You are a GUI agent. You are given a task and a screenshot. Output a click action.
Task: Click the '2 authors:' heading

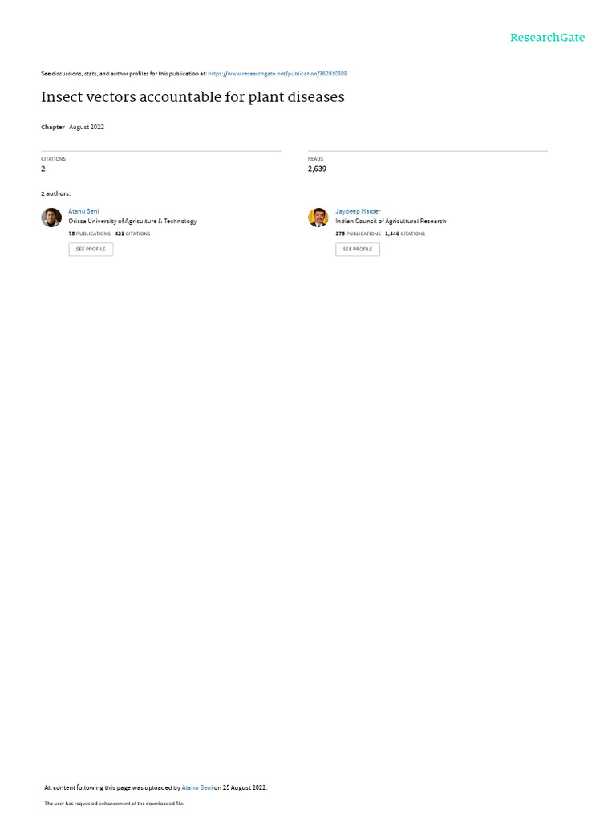point(55,194)
